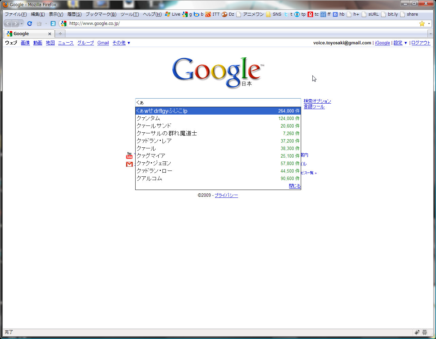This screenshot has height=339, width=436.
Task: Click the site favicon in URL bar
Action: (x=64, y=24)
